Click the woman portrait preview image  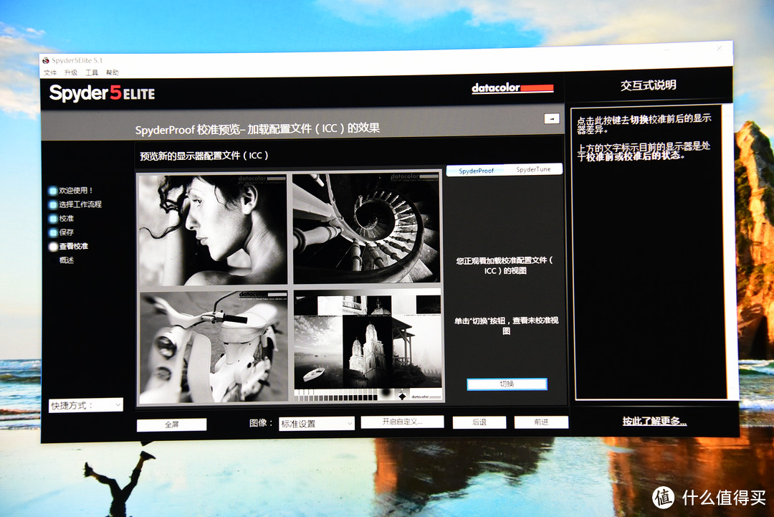pos(213,229)
